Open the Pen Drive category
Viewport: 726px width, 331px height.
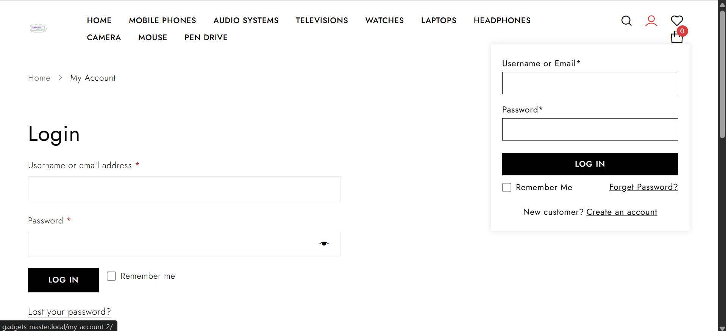coord(206,37)
